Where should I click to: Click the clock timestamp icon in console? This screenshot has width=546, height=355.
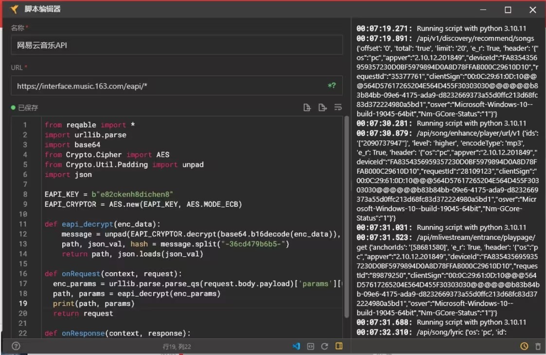pos(524,346)
